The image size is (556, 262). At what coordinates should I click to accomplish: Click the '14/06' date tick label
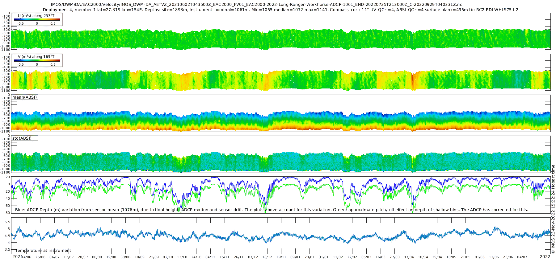pyautogui.click(x=26, y=257)
